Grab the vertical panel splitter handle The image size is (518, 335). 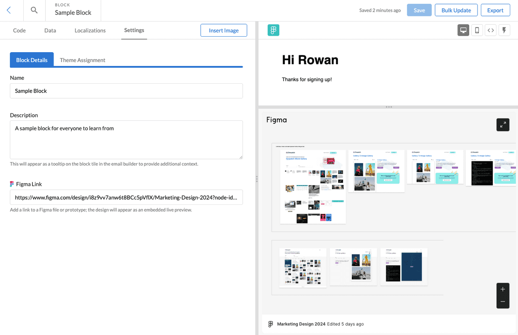tap(257, 178)
